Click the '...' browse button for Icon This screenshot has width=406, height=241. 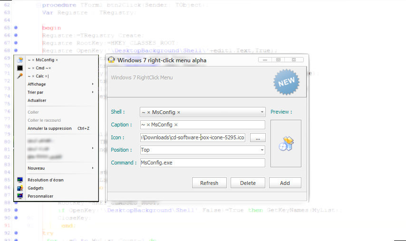click(258, 138)
